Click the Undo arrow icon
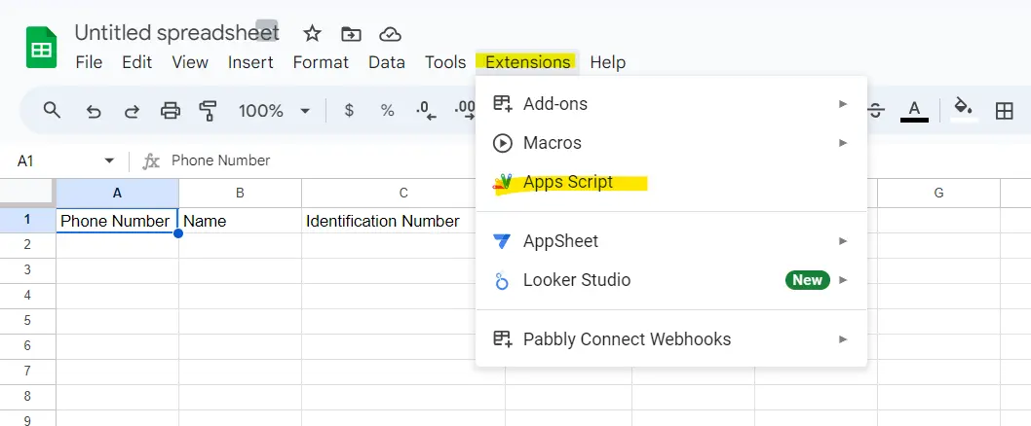1031x426 pixels. 94,111
